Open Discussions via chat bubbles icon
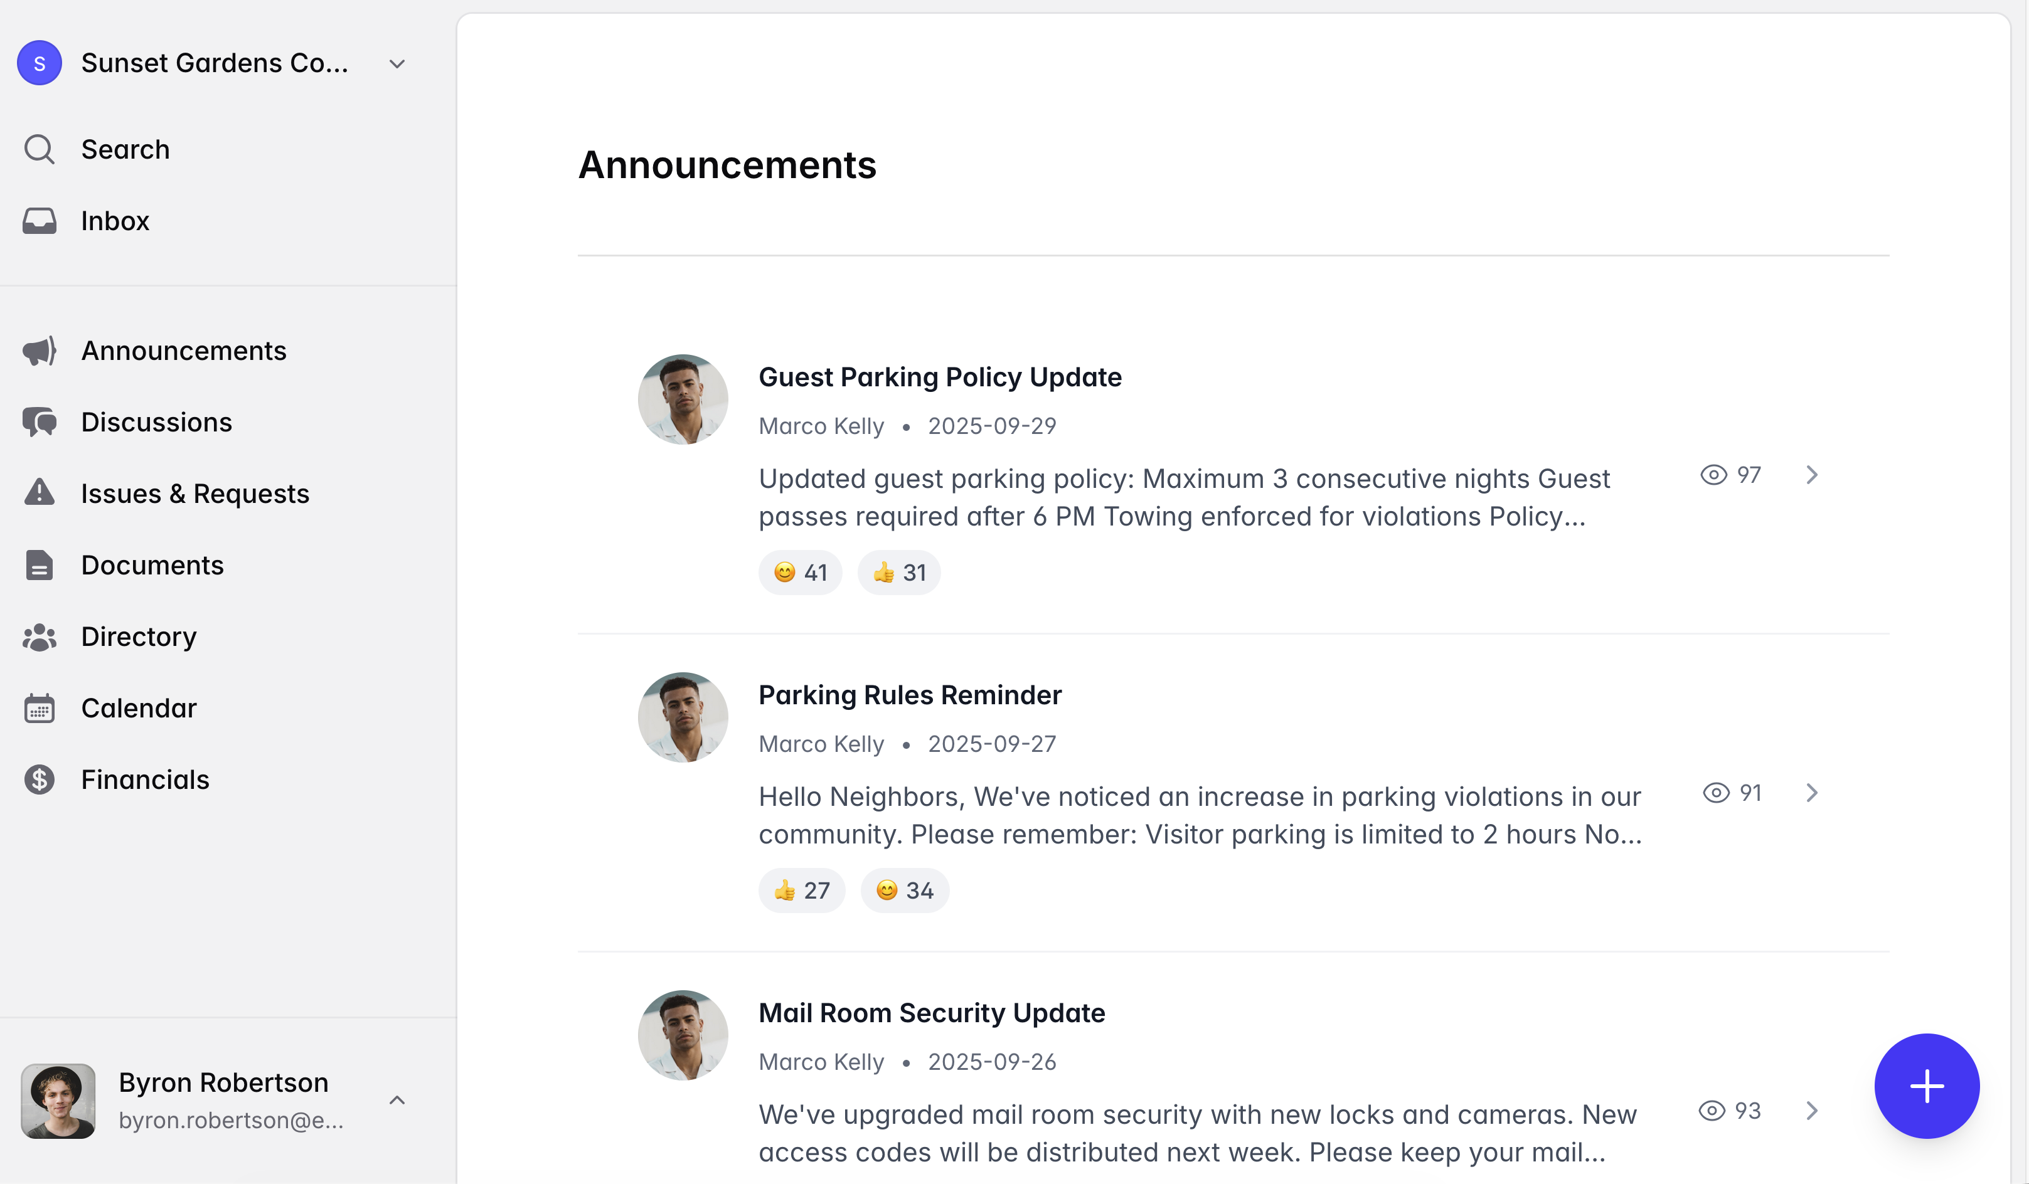 click(x=39, y=423)
